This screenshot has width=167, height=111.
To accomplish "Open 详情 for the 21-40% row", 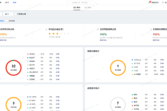I will click(x=58, y=108).
